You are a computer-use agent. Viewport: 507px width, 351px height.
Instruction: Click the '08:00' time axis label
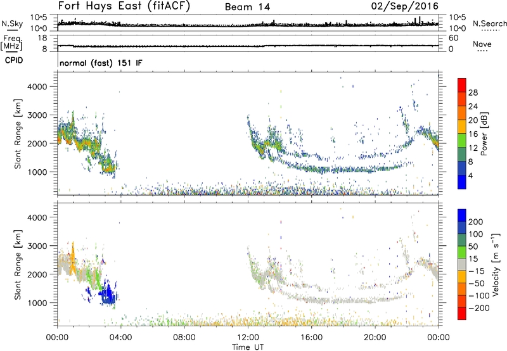point(184,338)
